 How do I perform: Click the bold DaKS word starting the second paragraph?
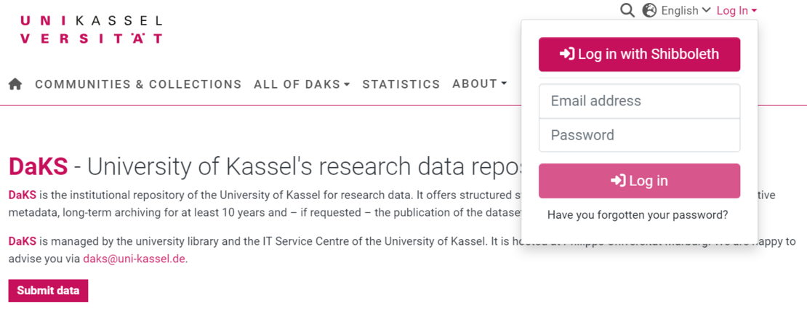pyautogui.click(x=23, y=241)
